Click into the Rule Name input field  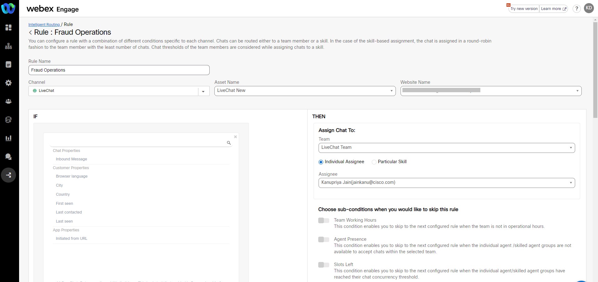coord(119,70)
